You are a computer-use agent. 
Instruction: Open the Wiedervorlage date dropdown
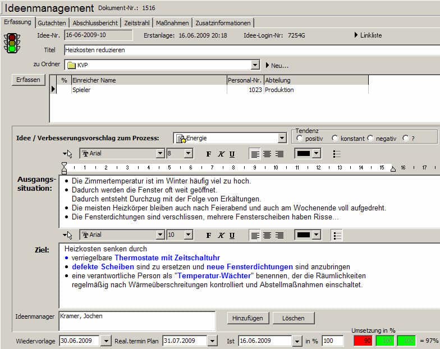coord(106,341)
